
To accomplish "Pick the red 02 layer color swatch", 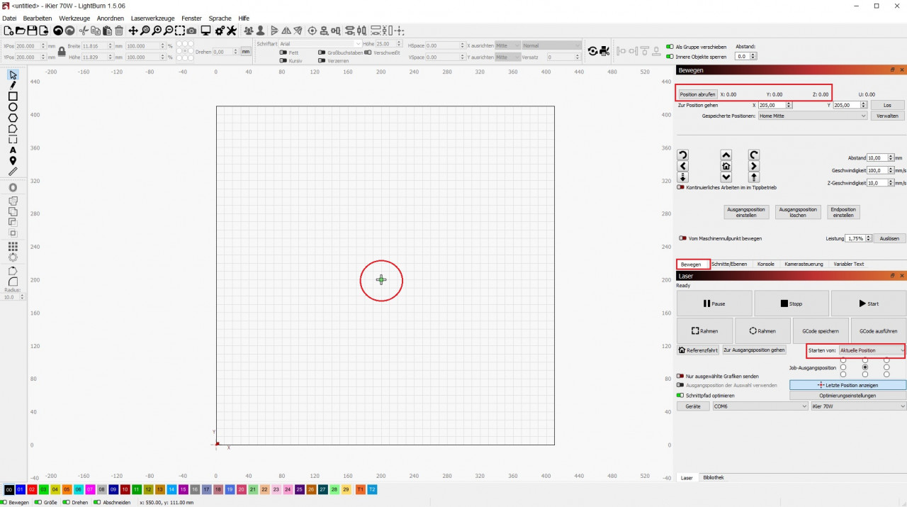I will pyautogui.click(x=32, y=490).
